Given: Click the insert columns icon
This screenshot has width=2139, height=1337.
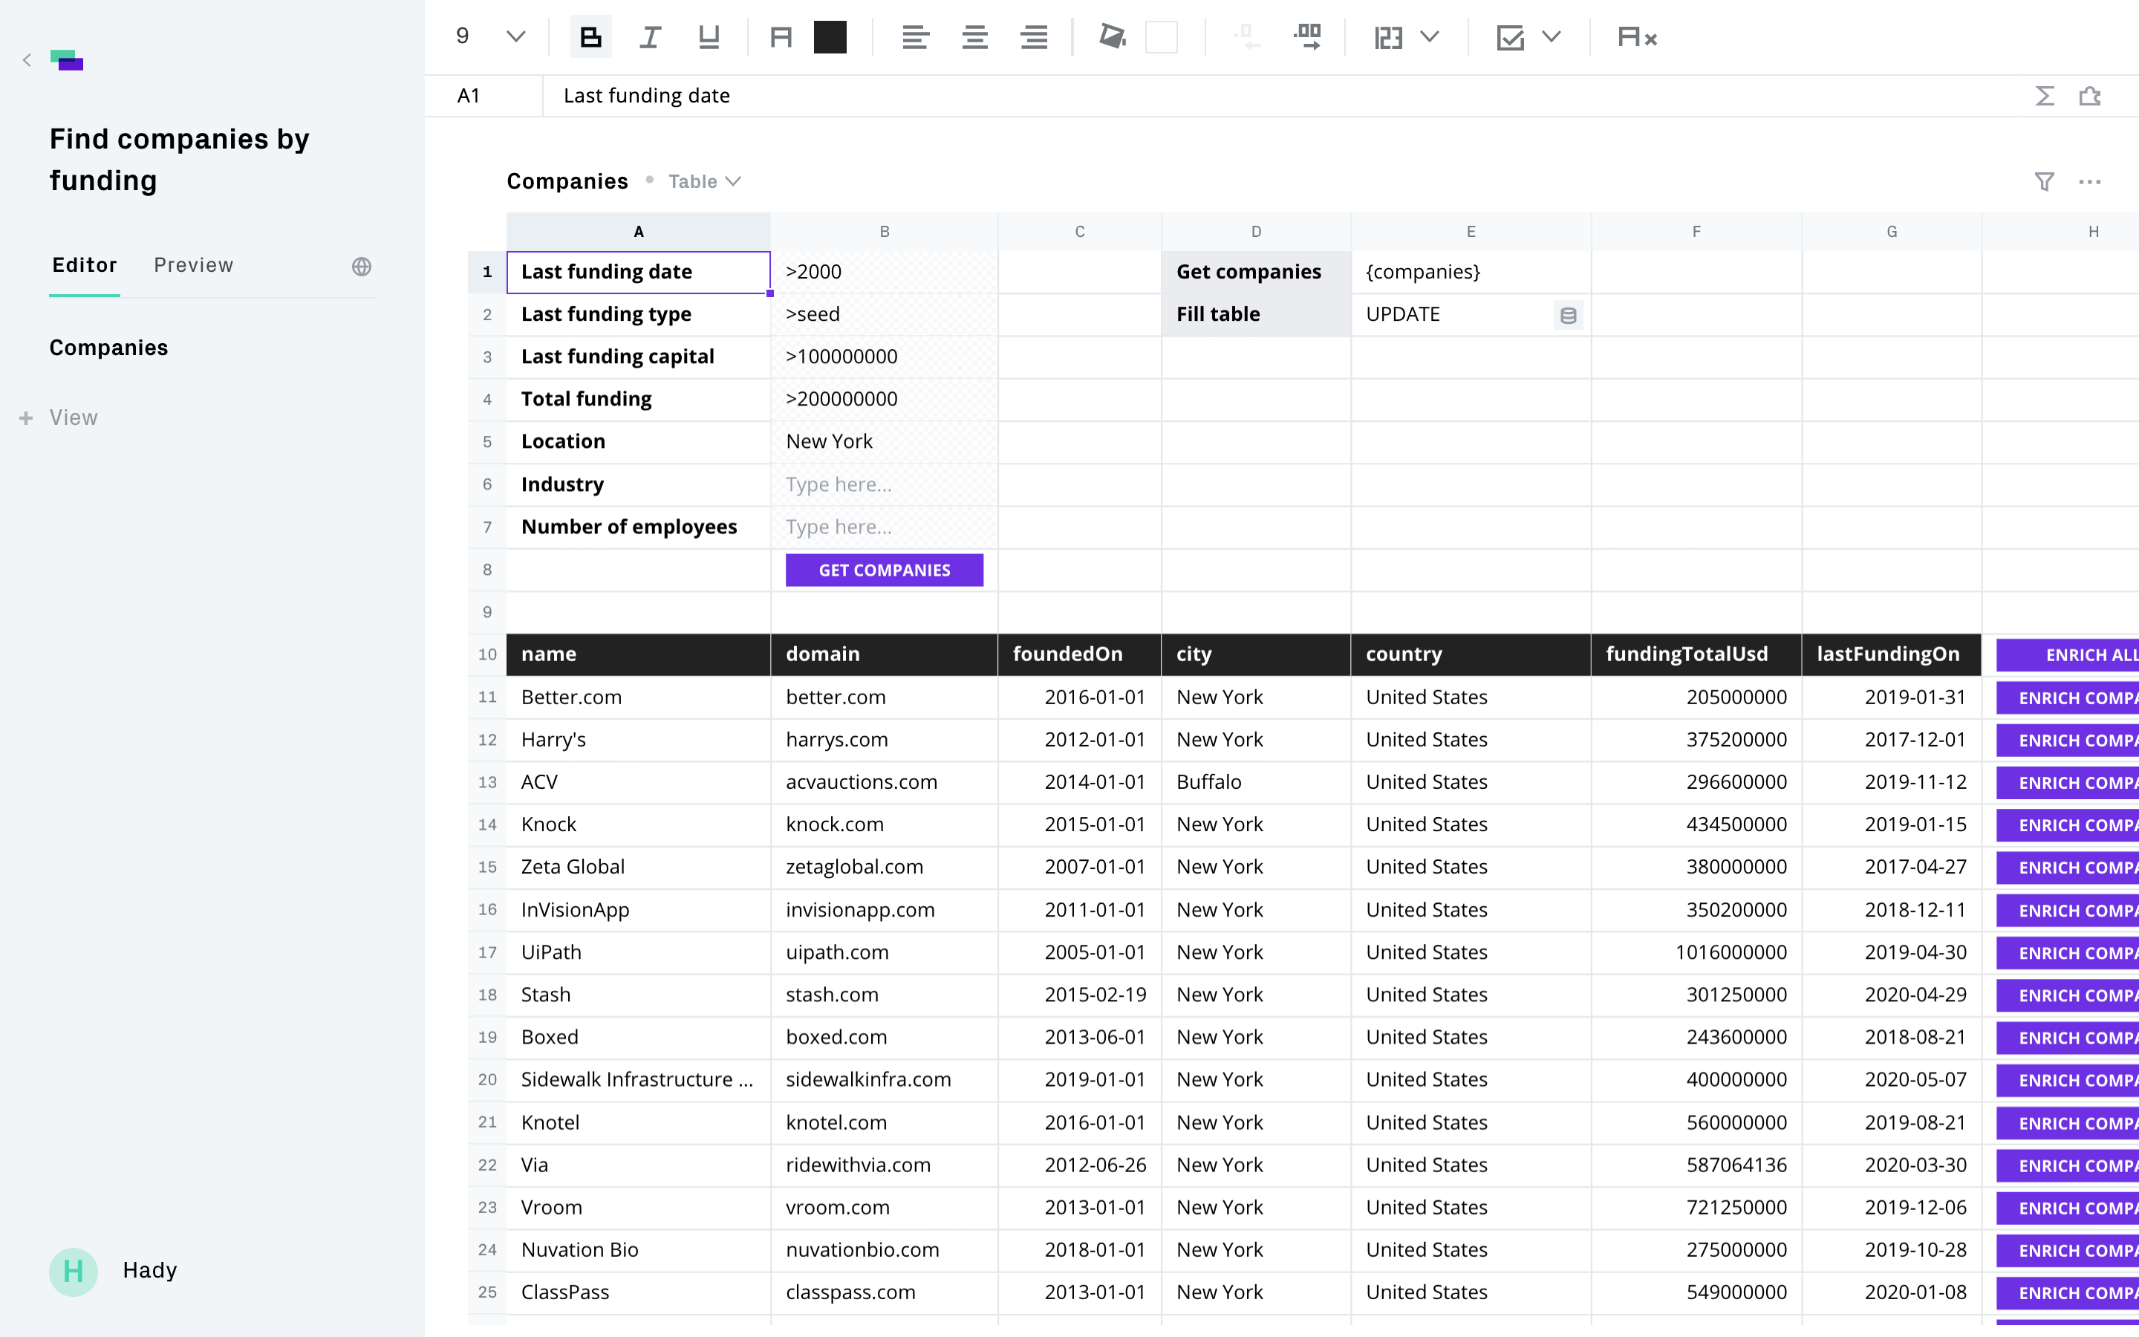Looking at the screenshot, I should click(1307, 37).
